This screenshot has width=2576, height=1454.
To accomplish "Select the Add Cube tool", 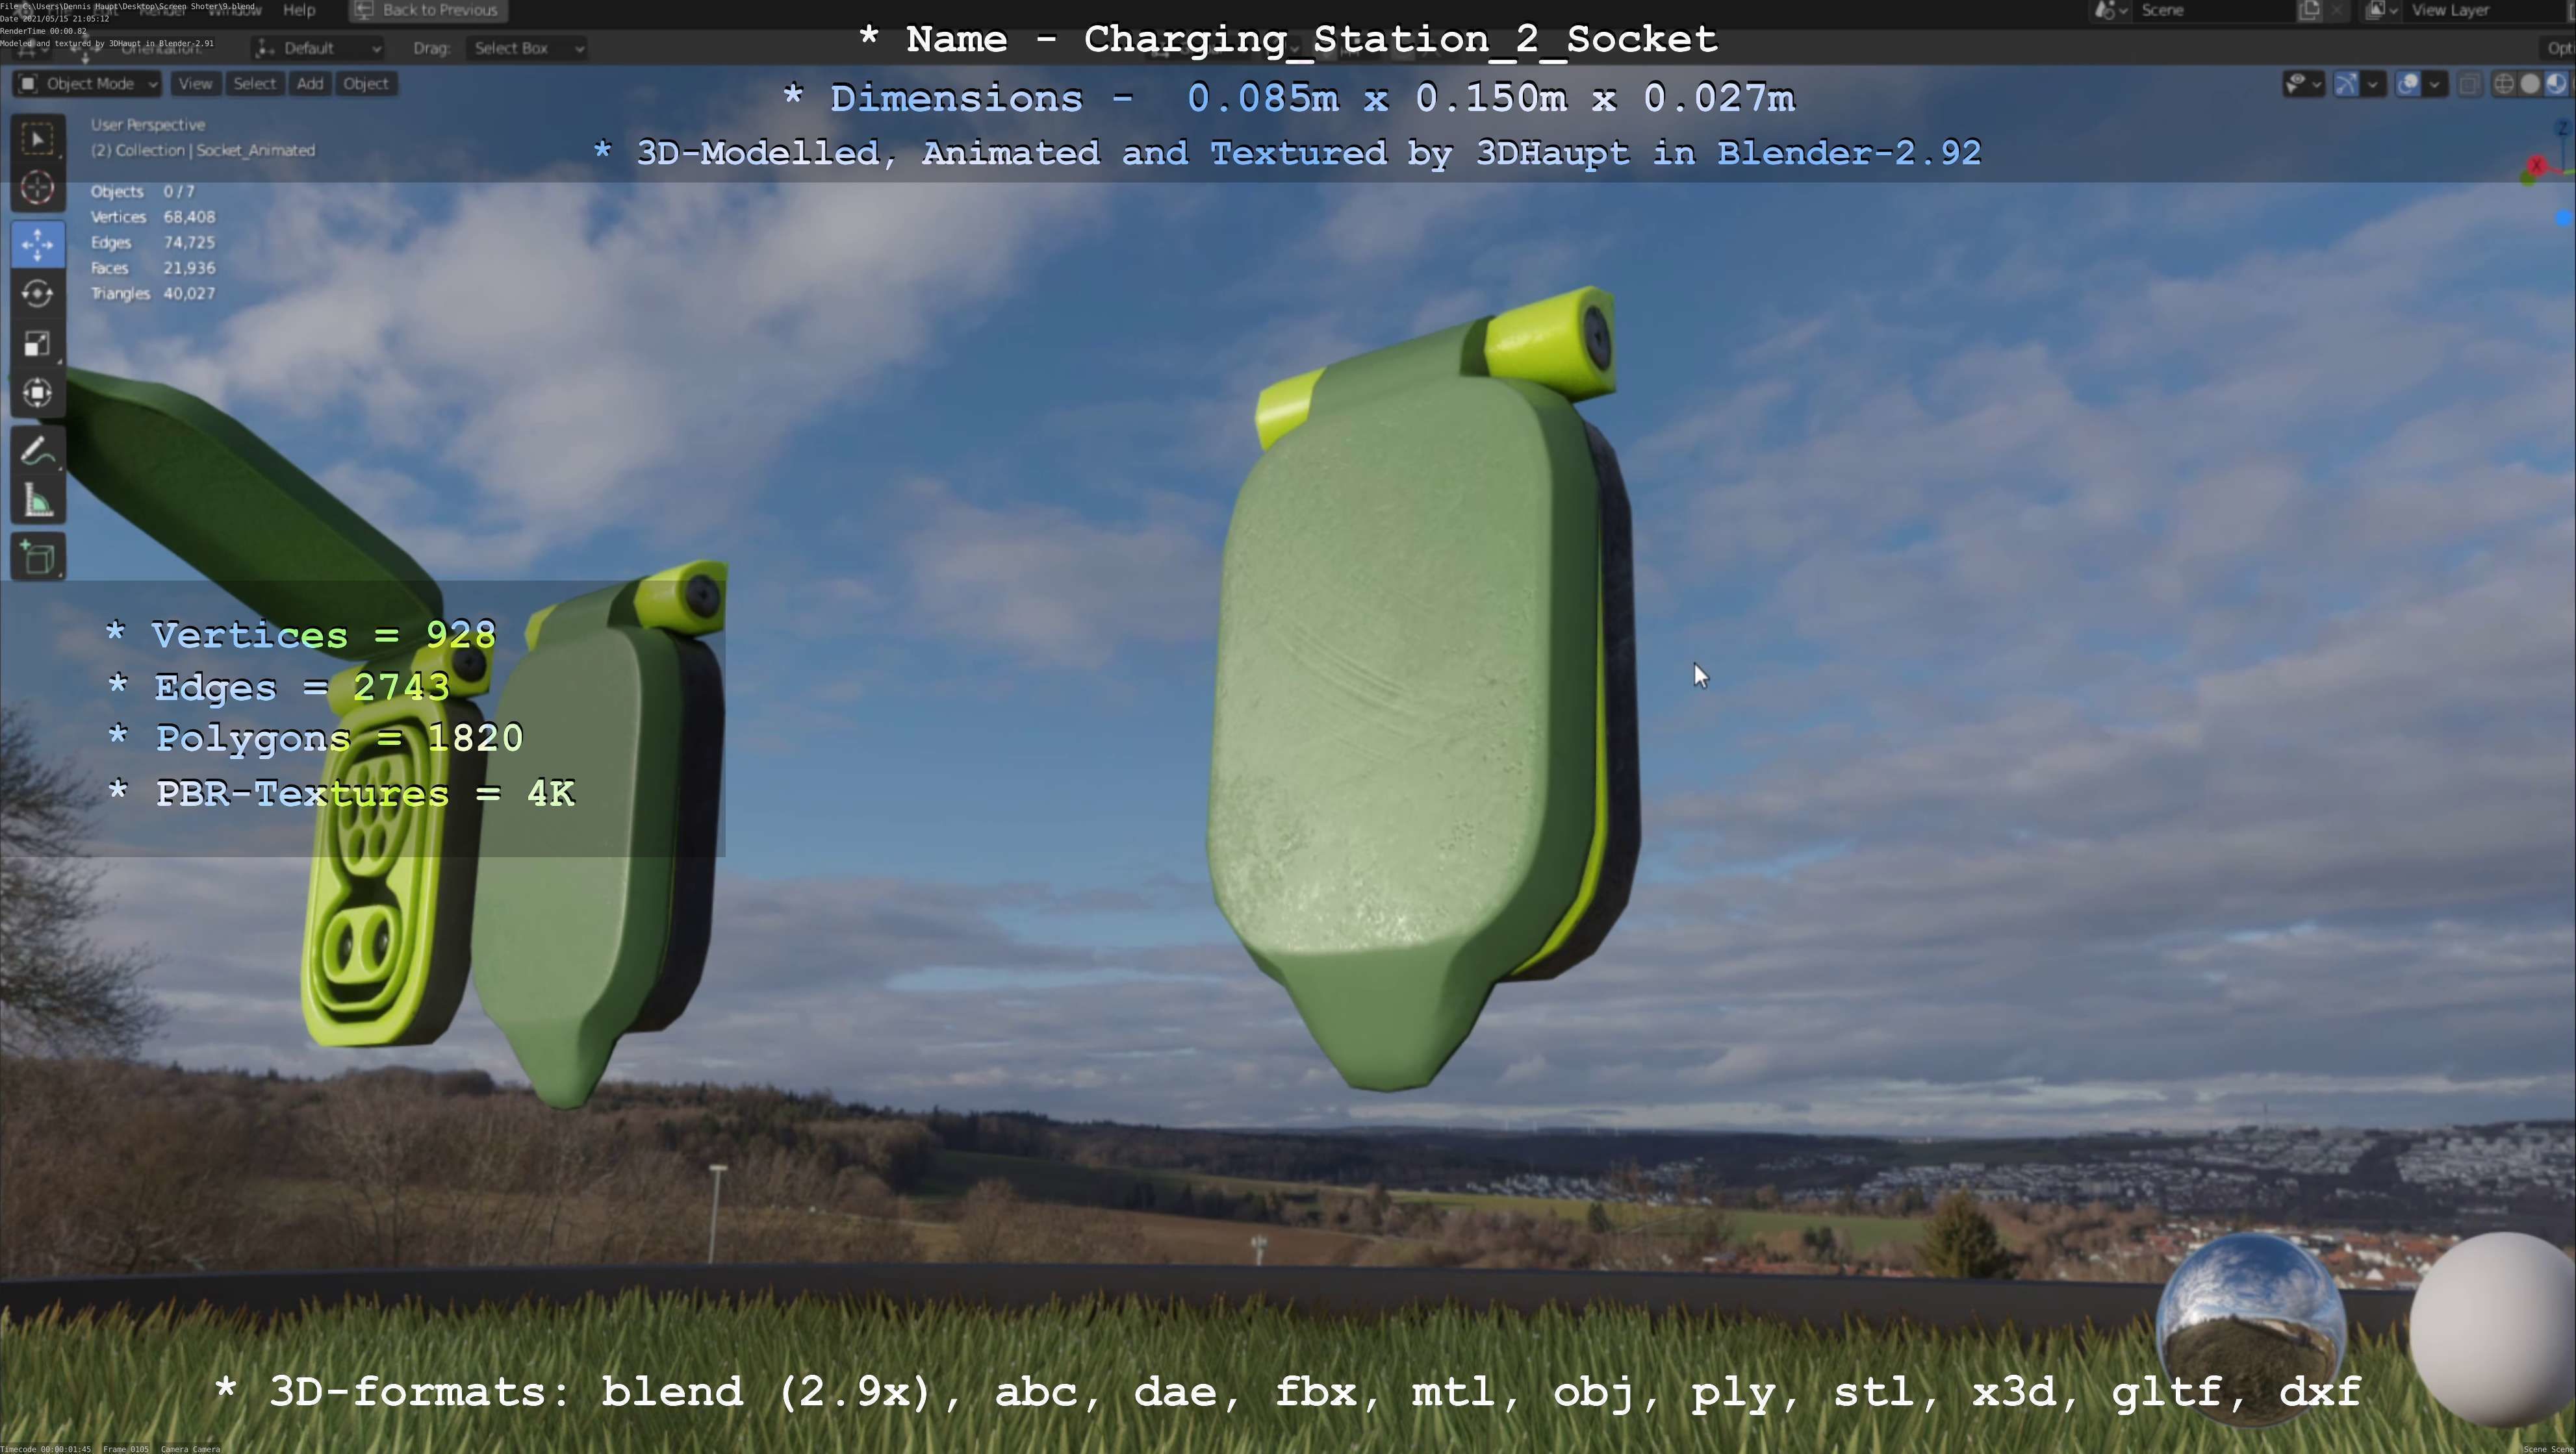I will click(38, 557).
